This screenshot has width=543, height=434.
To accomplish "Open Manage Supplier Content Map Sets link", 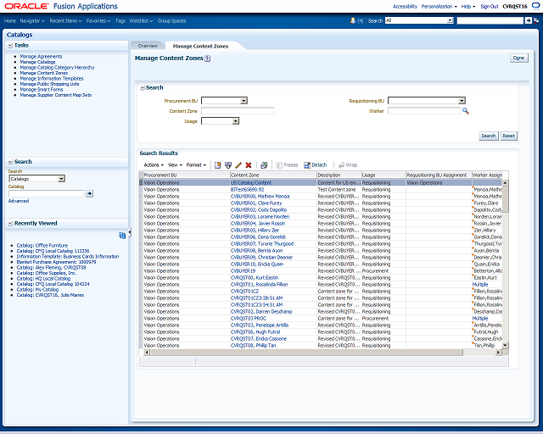I will click(56, 95).
